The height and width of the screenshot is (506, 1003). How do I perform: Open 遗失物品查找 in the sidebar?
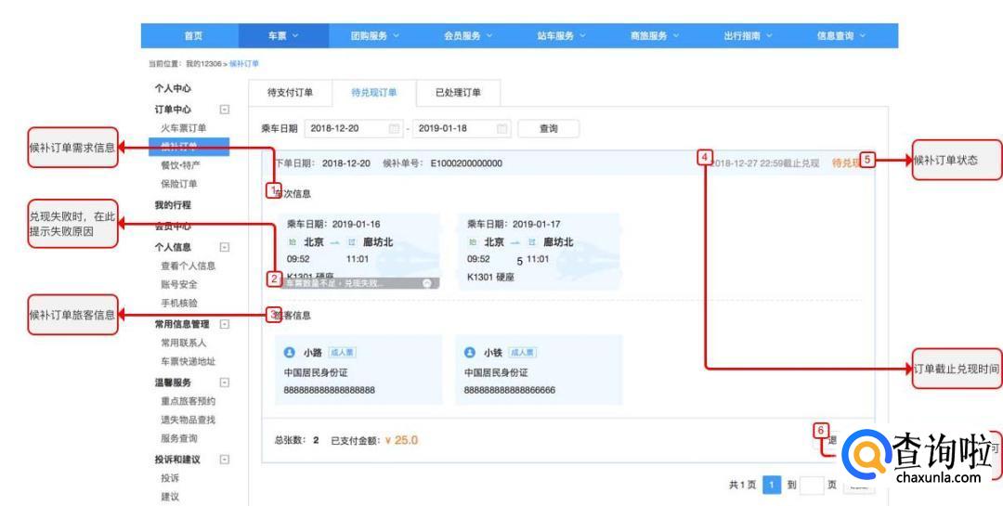pos(188,420)
